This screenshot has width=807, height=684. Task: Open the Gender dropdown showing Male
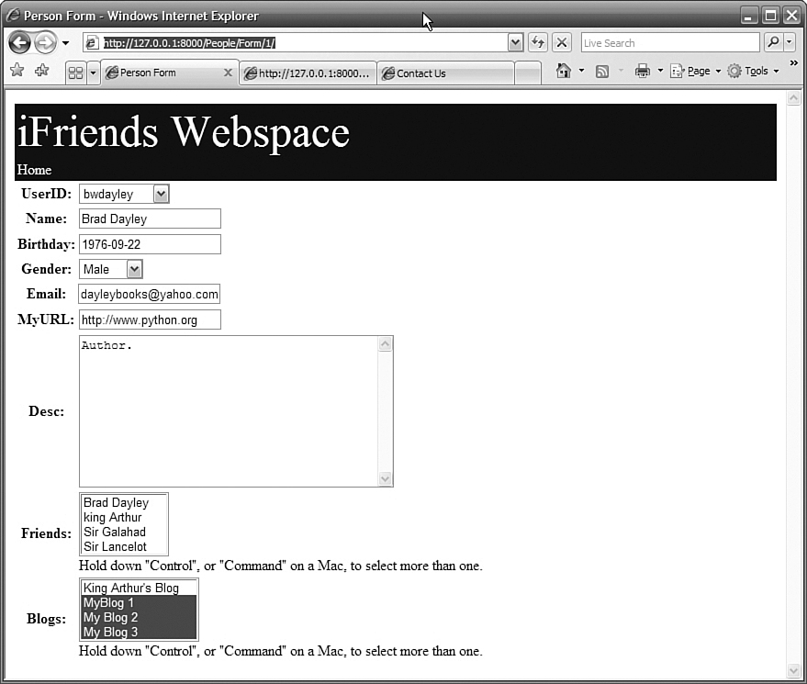[x=111, y=269]
